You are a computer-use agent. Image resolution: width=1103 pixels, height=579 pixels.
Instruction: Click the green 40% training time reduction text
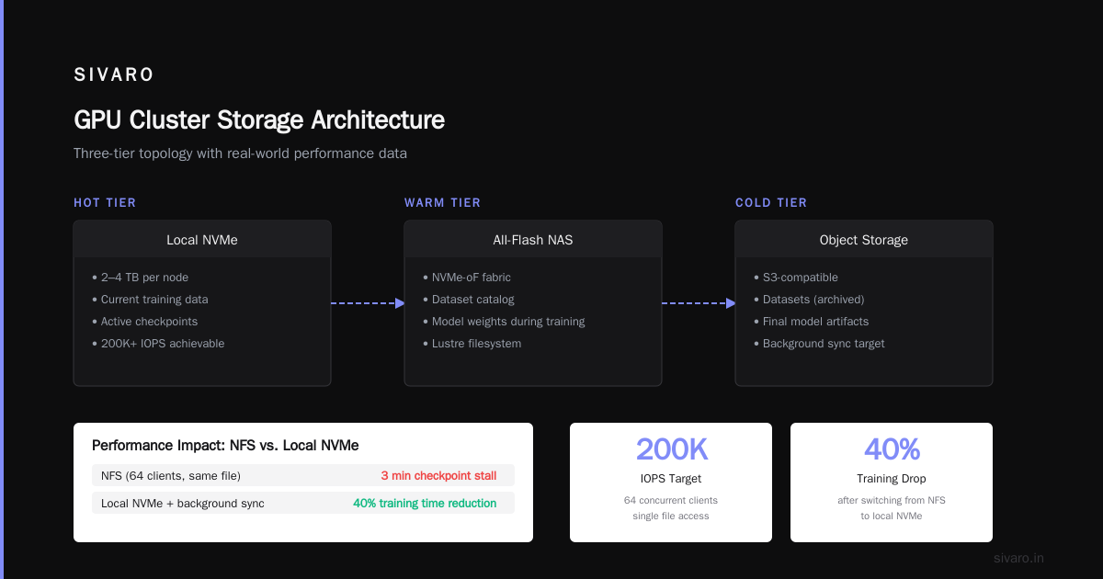425,503
